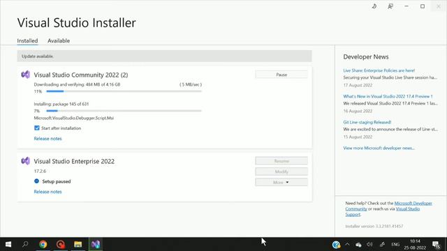
Task: Click the Visual Studio Installer taskbar icon
Action: [x=96, y=244]
